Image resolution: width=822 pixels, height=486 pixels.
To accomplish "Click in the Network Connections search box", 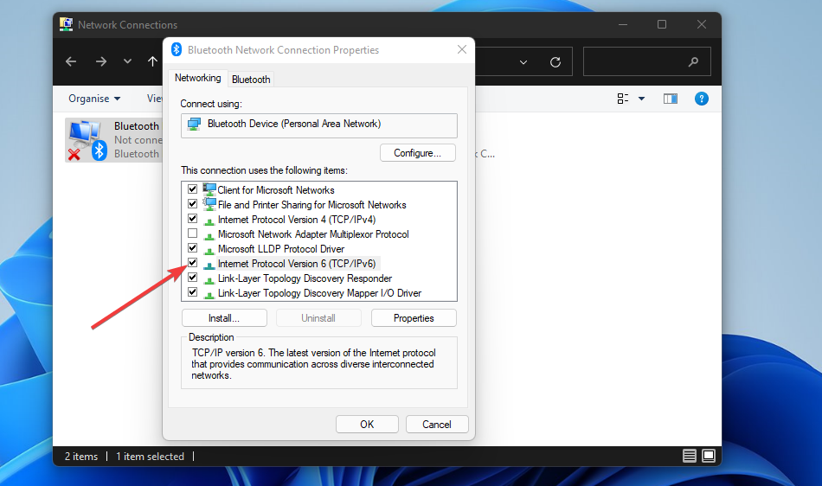I will click(x=647, y=61).
